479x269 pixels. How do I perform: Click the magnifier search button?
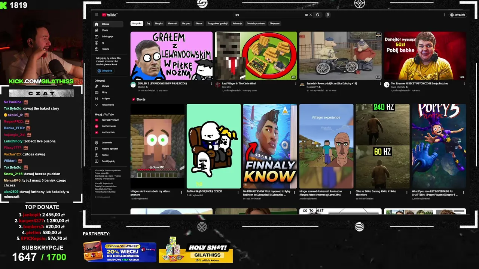pyautogui.click(x=318, y=15)
